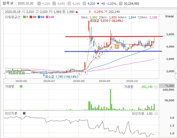Click the L event marker
The height and width of the screenshot is (138, 177).
pos(79,74)
